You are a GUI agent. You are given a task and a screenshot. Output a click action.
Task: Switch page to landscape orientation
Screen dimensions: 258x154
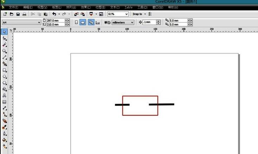coord(83,22)
